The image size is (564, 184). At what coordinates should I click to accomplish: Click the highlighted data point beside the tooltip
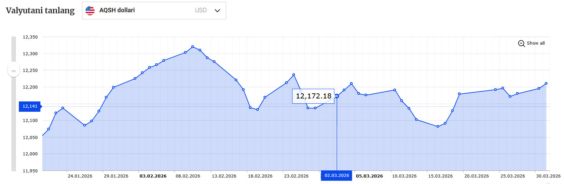(337, 96)
